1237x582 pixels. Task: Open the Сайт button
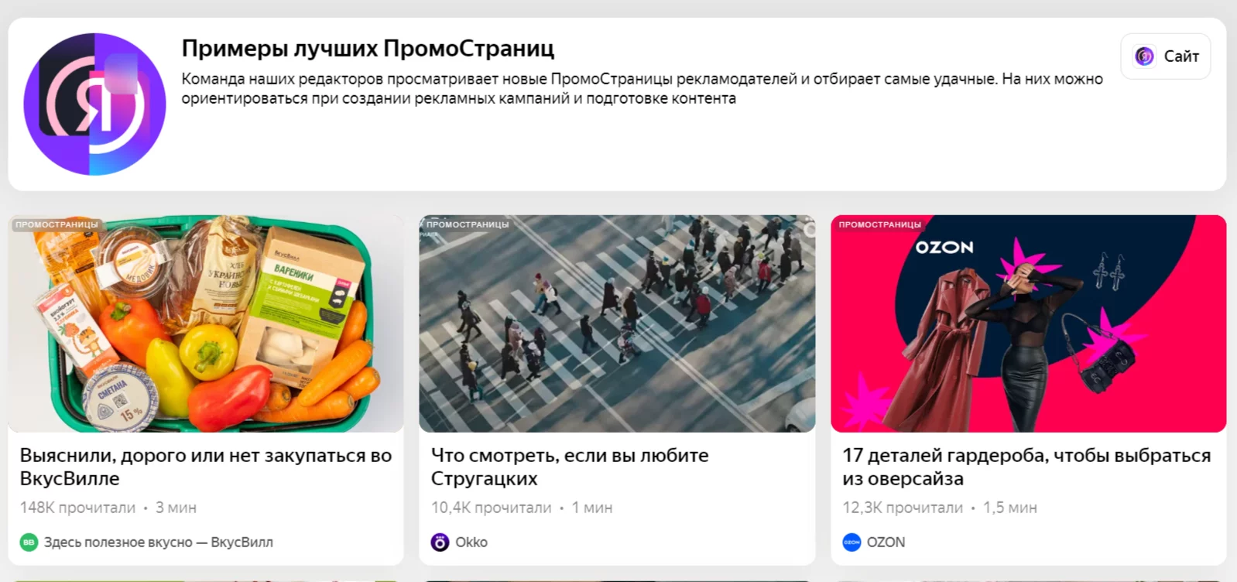[x=1165, y=56]
